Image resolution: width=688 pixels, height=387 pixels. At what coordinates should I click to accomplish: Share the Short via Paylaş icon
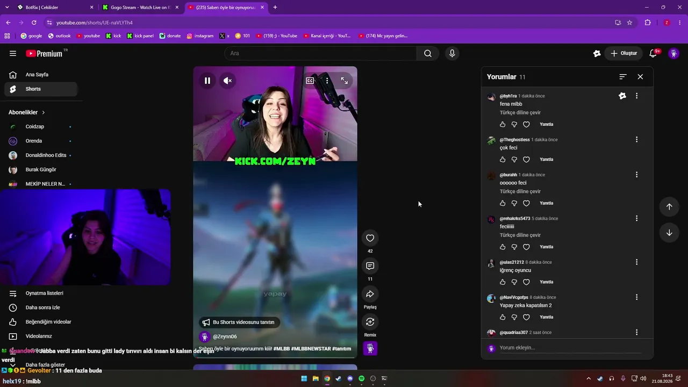pos(370,294)
